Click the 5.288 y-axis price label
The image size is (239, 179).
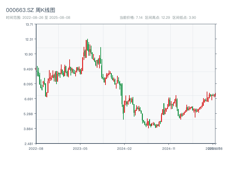pos(29,114)
